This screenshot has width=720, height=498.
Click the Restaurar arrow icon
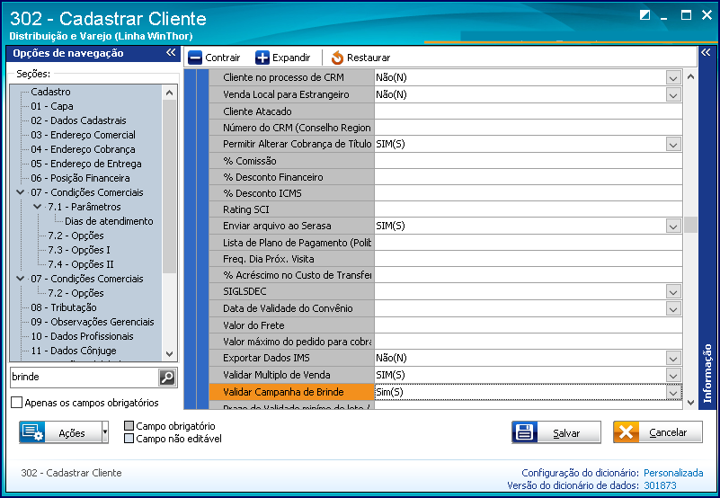337,58
